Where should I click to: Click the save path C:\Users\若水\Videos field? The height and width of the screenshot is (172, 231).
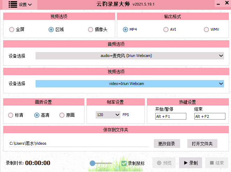click(79, 143)
